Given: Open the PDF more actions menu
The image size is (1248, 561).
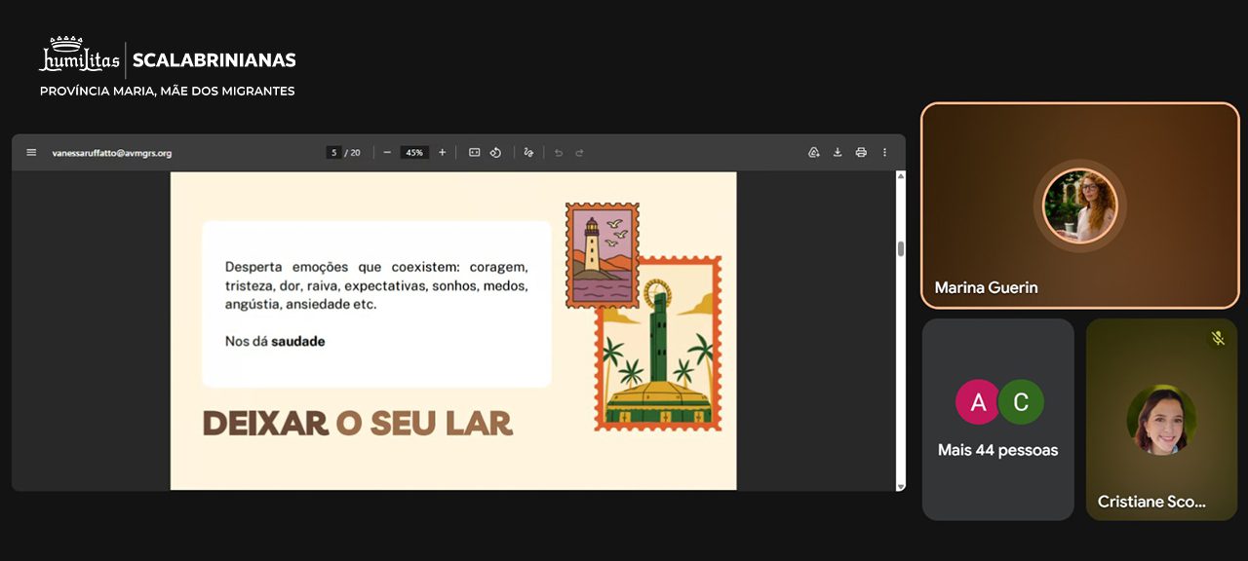Looking at the screenshot, I should click(x=884, y=153).
